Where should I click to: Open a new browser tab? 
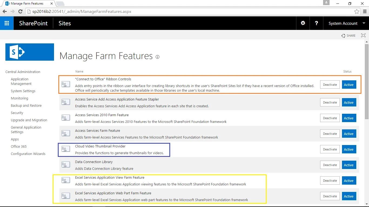[60, 4]
